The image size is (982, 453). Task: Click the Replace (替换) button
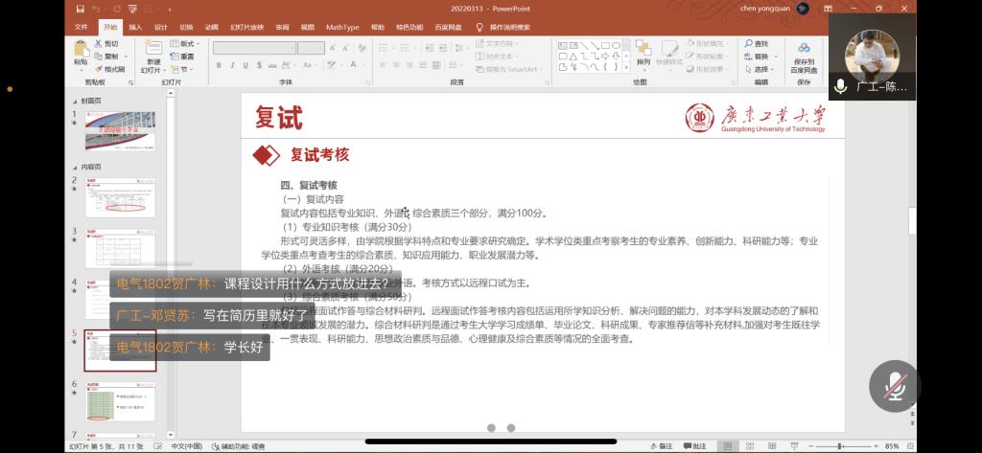[x=760, y=57]
